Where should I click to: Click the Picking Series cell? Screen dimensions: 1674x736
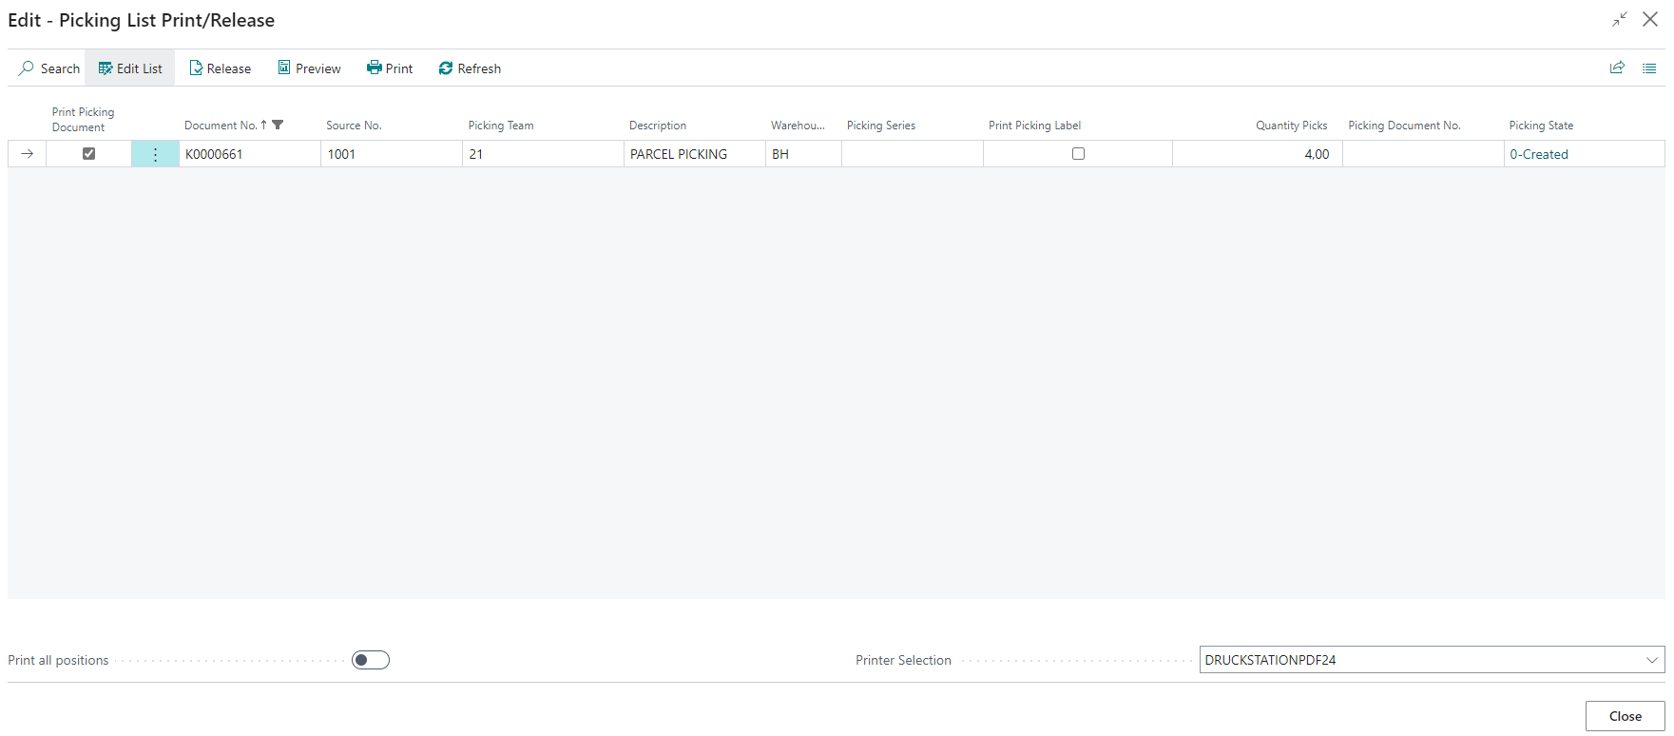[x=911, y=154]
